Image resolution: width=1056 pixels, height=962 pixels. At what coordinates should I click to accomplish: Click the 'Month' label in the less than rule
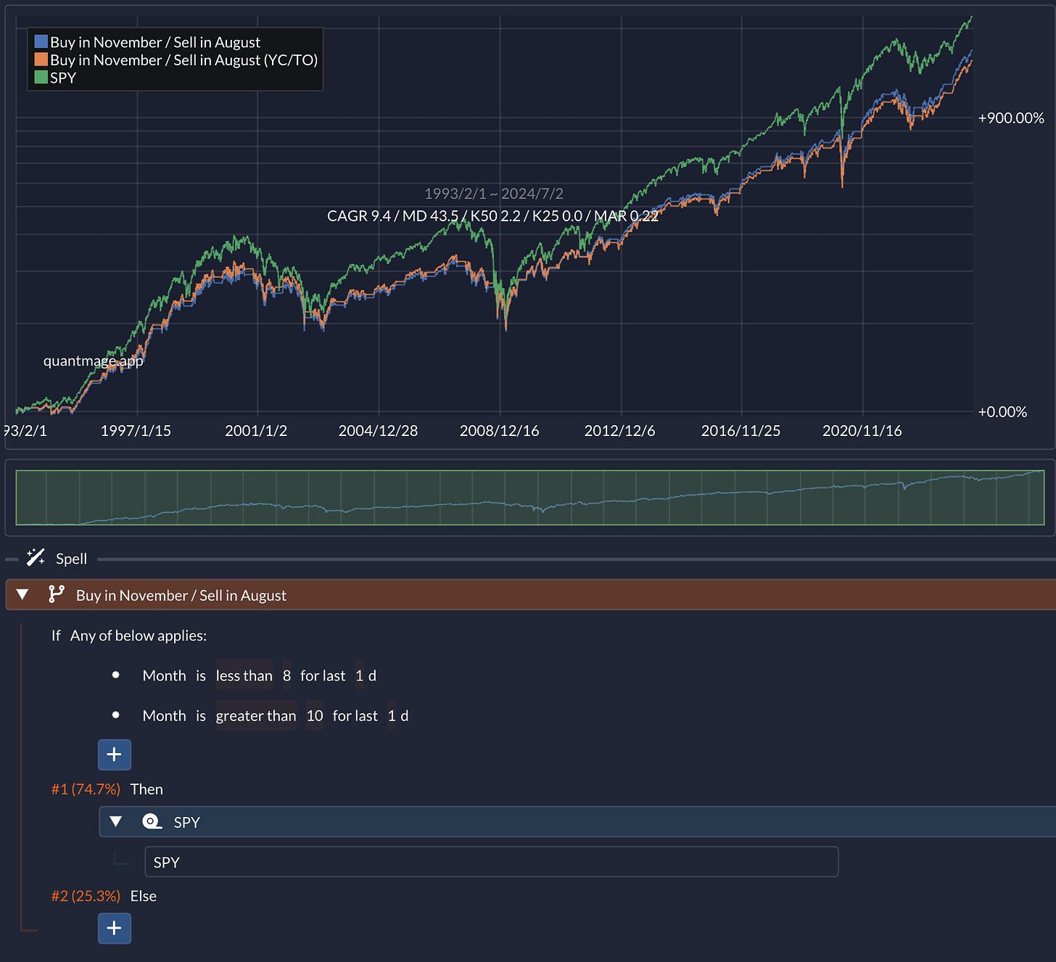click(165, 675)
